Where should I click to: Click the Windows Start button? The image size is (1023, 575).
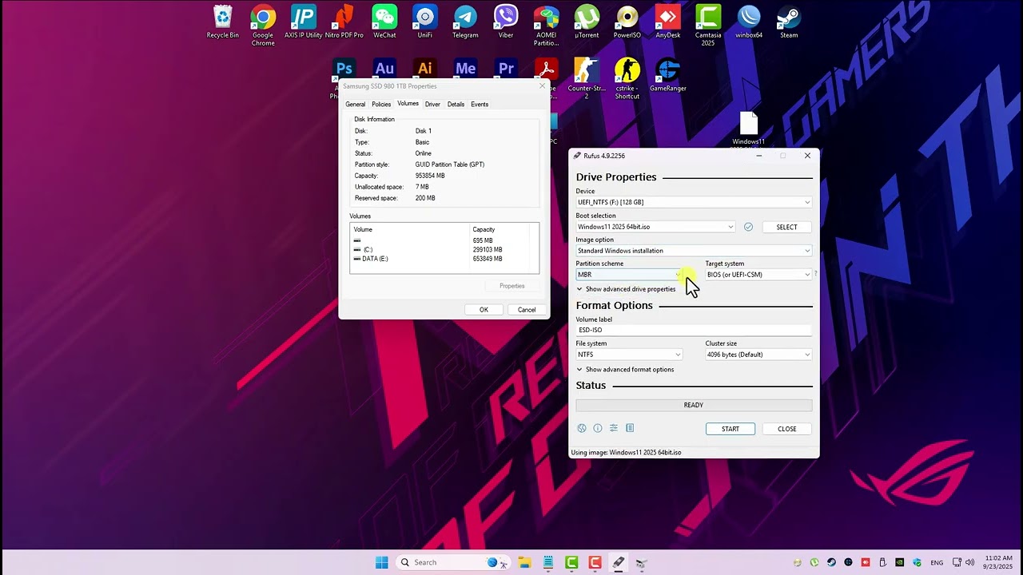point(382,562)
